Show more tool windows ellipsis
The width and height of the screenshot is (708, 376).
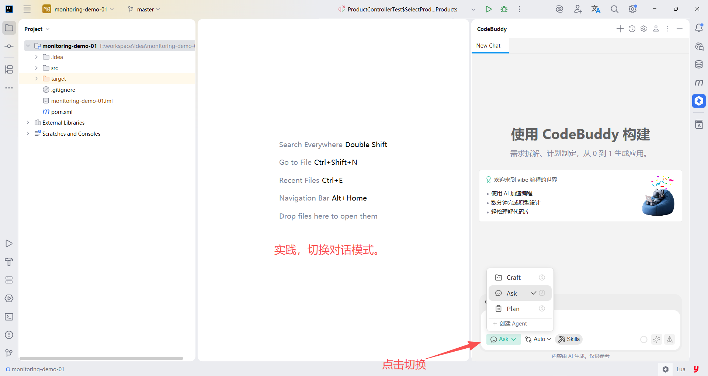[x=9, y=88]
